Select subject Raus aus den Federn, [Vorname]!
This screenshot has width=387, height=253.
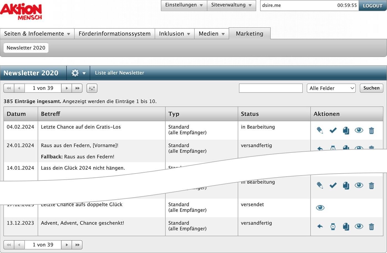coord(80,145)
